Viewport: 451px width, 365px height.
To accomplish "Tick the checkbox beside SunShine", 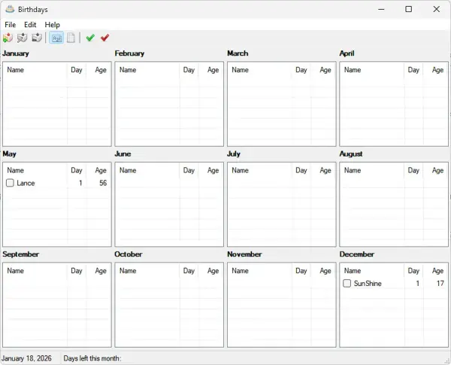I will point(347,284).
